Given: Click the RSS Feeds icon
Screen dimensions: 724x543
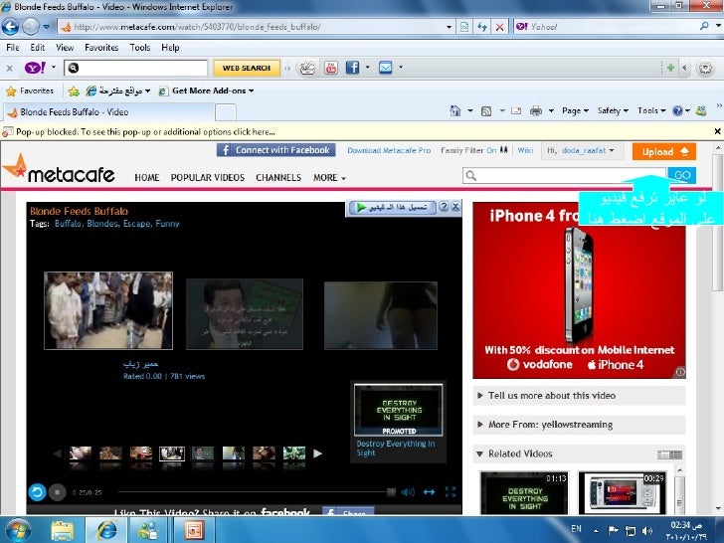Looking at the screenshot, I should [486, 110].
